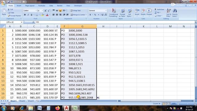Toggle Bold formatting
Image resolution: width=197 pixels, height=111 pixels.
(25, 15)
